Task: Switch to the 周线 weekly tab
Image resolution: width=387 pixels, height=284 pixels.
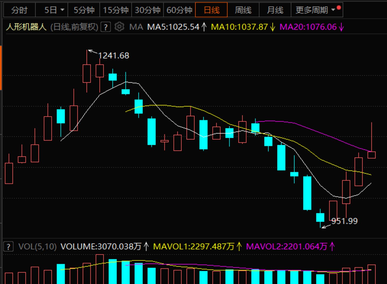Action: [243, 10]
